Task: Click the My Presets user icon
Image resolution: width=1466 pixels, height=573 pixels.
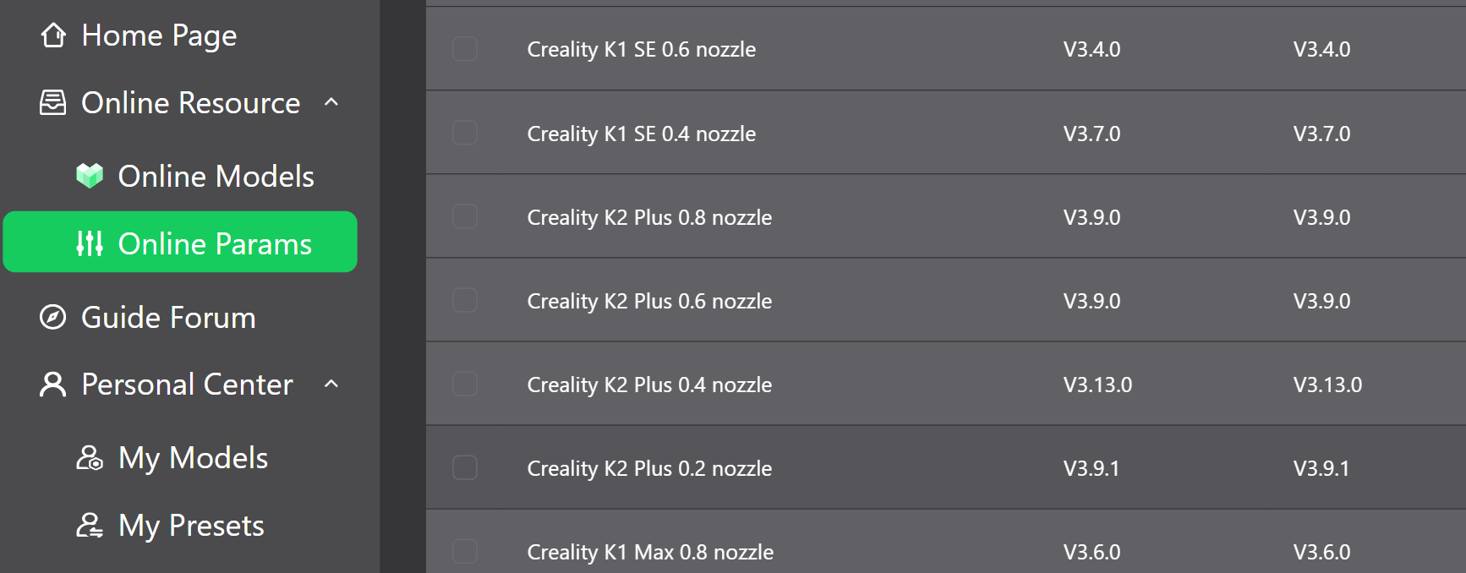Action: (x=90, y=525)
